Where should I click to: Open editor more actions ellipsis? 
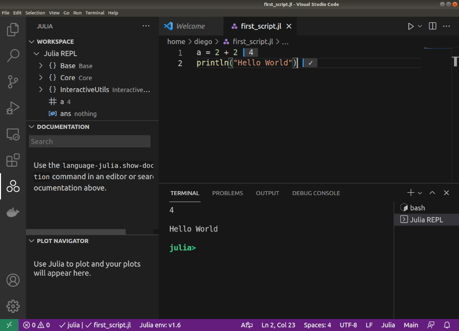[446, 26]
